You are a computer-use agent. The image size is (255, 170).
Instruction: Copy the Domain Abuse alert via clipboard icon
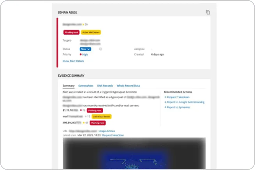[x=208, y=12]
